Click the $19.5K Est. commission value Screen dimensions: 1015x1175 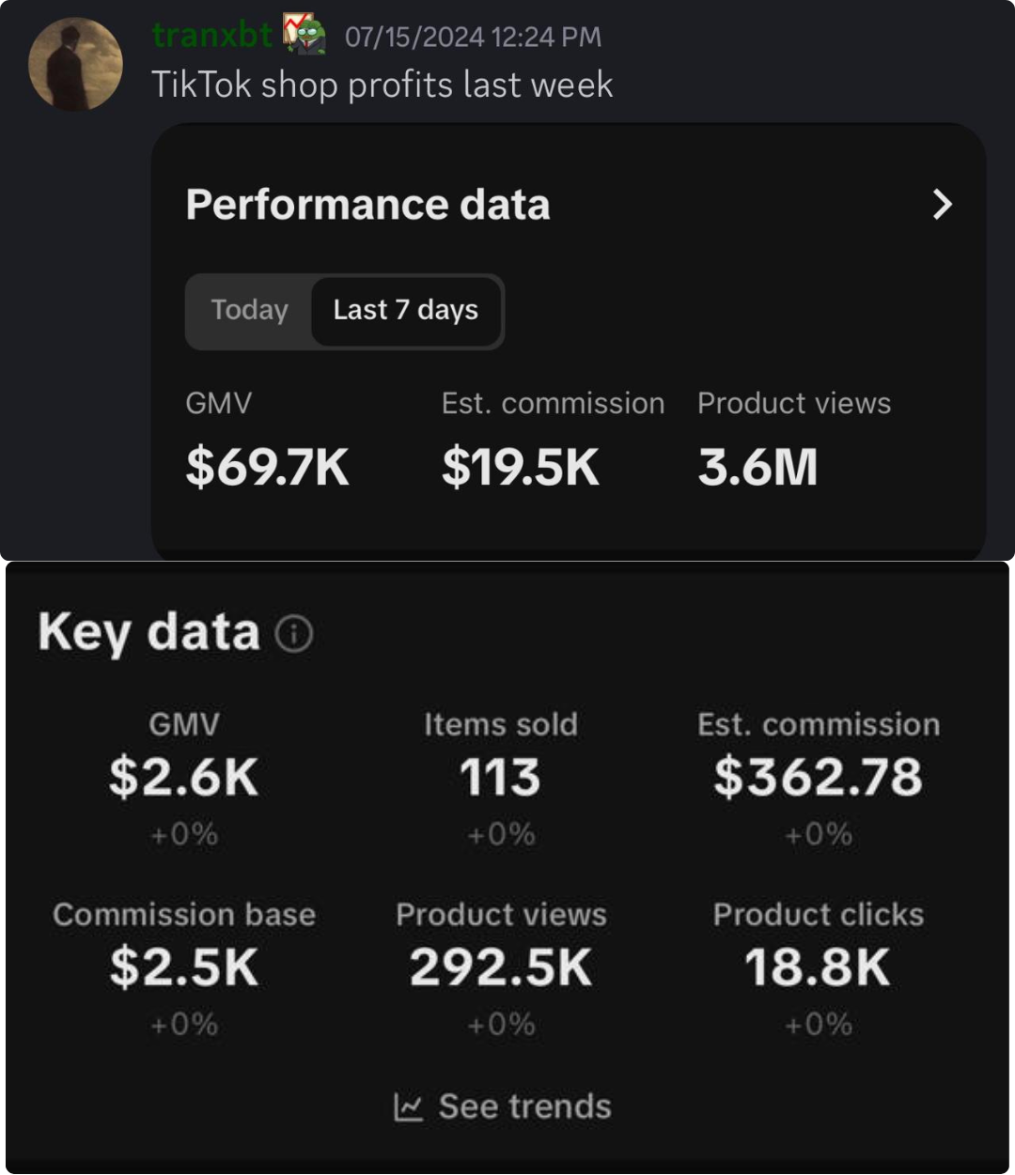(520, 467)
